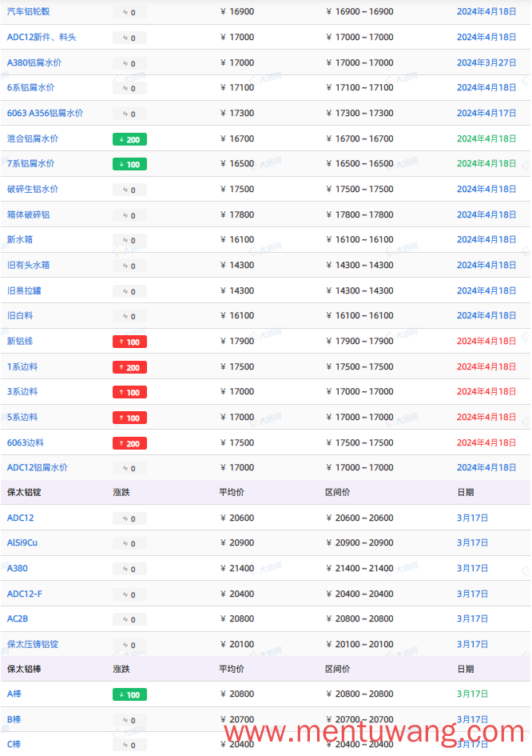Click the 平均价 column header in 保太铝锭 section
Viewport: 532px width, 756px height.
tap(232, 492)
